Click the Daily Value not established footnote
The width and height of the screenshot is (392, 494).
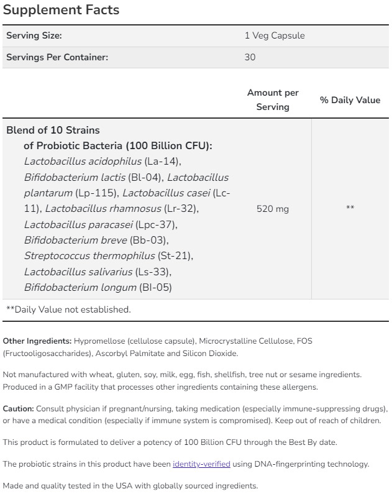68,309
